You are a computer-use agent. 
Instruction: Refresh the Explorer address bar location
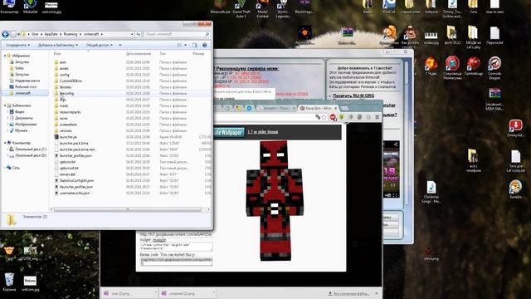(x=139, y=34)
